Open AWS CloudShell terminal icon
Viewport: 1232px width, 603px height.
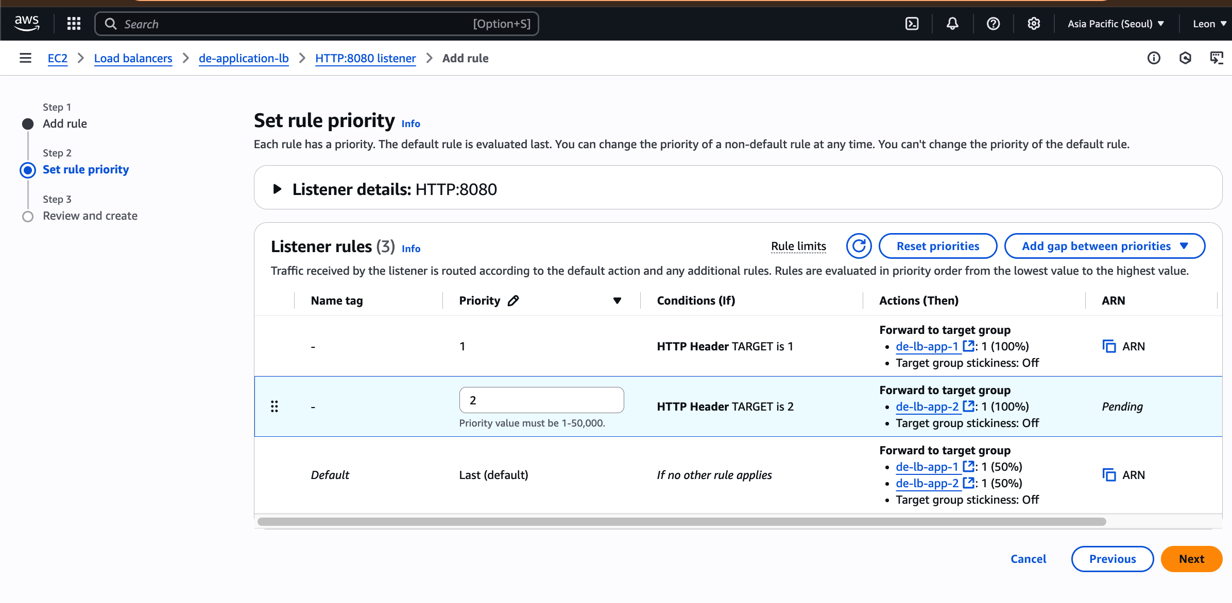coord(912,24)
